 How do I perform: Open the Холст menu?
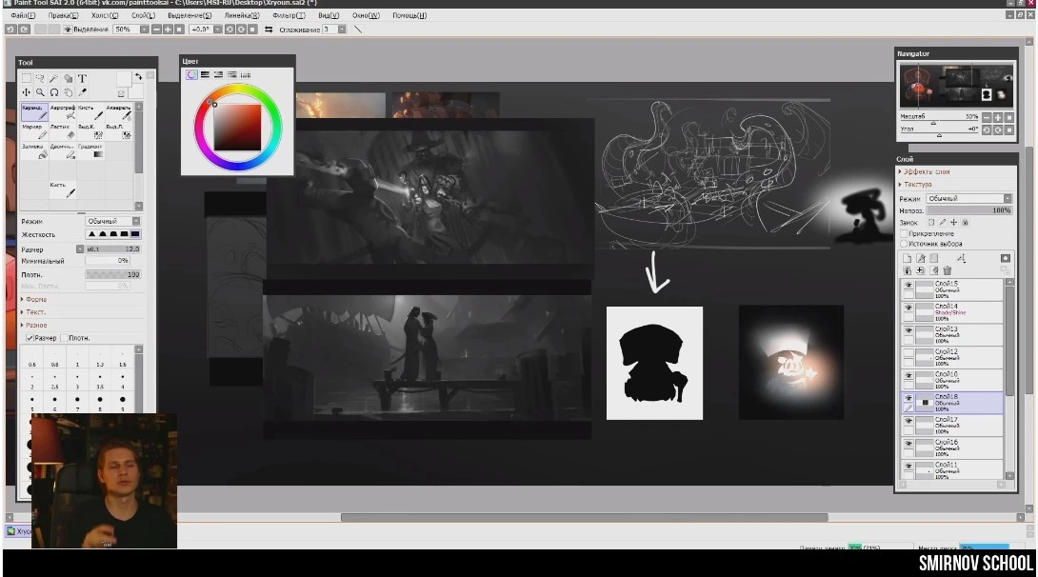coord(105,16)
